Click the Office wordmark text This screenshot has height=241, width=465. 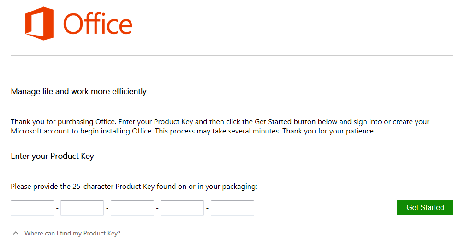(98, 24)
